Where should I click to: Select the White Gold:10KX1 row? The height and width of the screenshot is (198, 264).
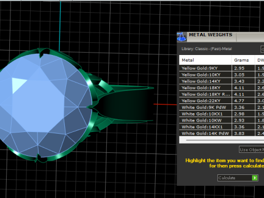[x=222, y=114]
